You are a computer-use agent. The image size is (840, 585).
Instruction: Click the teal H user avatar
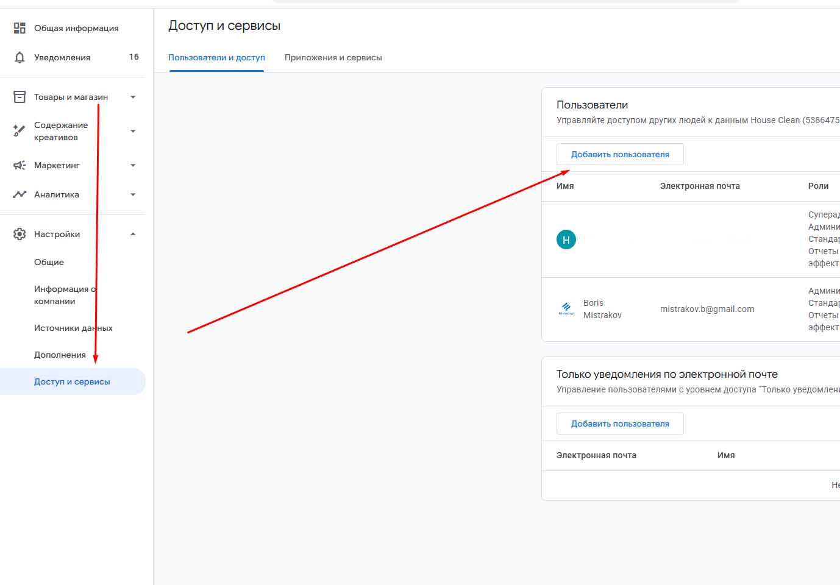point(566,239)
